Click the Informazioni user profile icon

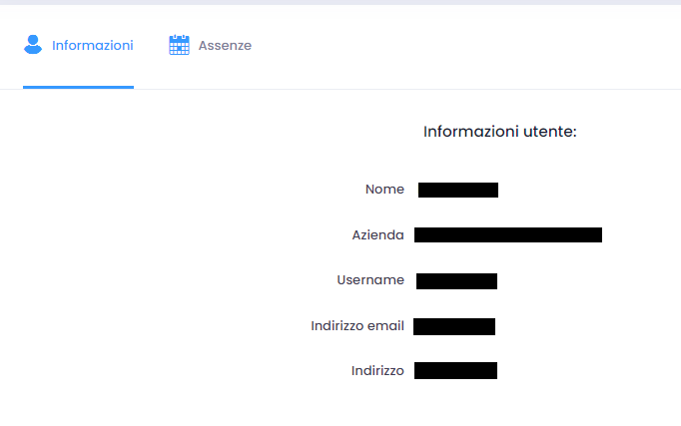tap(34, 45)
